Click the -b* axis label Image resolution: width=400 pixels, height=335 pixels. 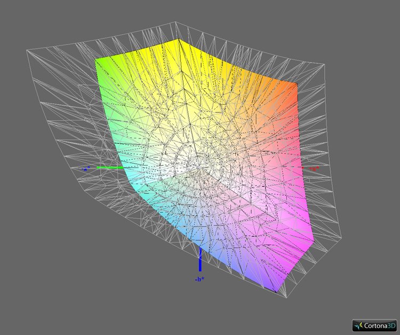199,279
